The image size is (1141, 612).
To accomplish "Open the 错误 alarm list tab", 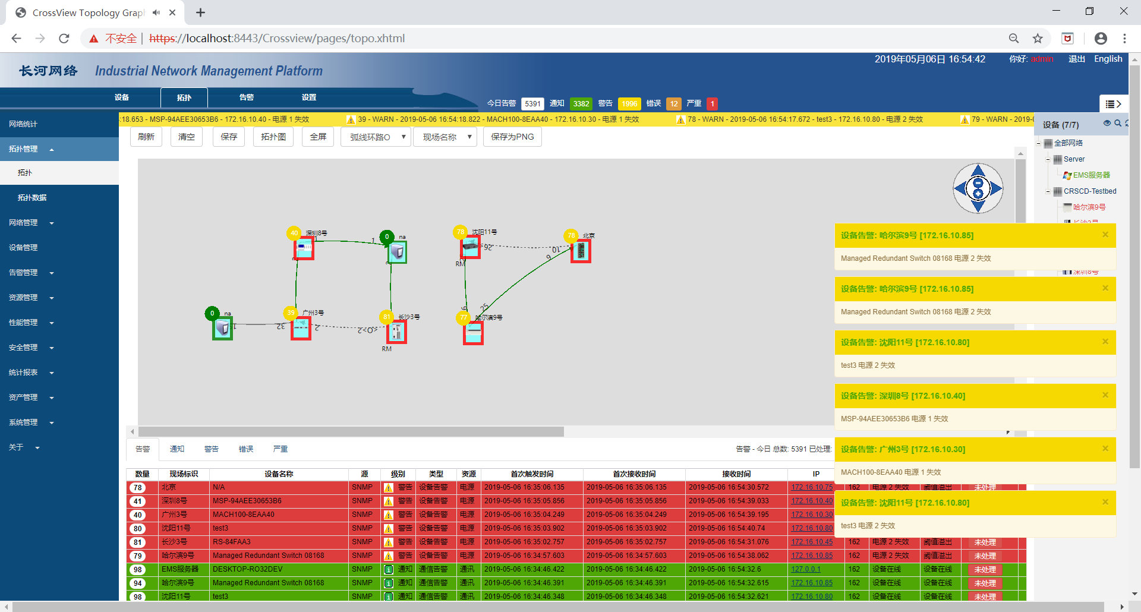I will click(246, 449).
